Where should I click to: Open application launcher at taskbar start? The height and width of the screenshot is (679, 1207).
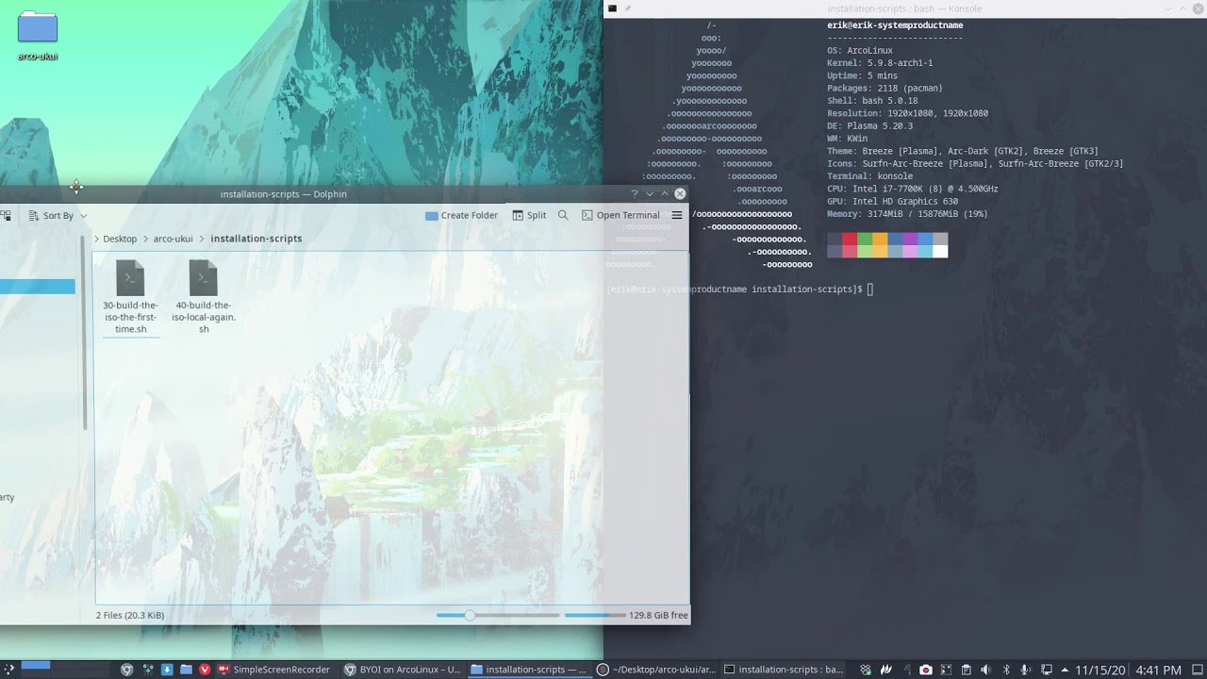point(8,670)
